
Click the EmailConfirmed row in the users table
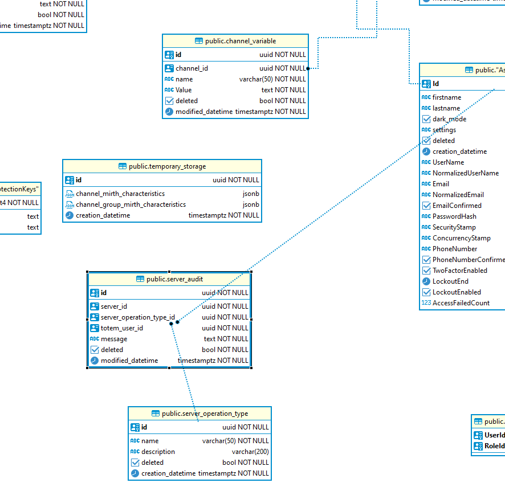click(x=456, y=205)
